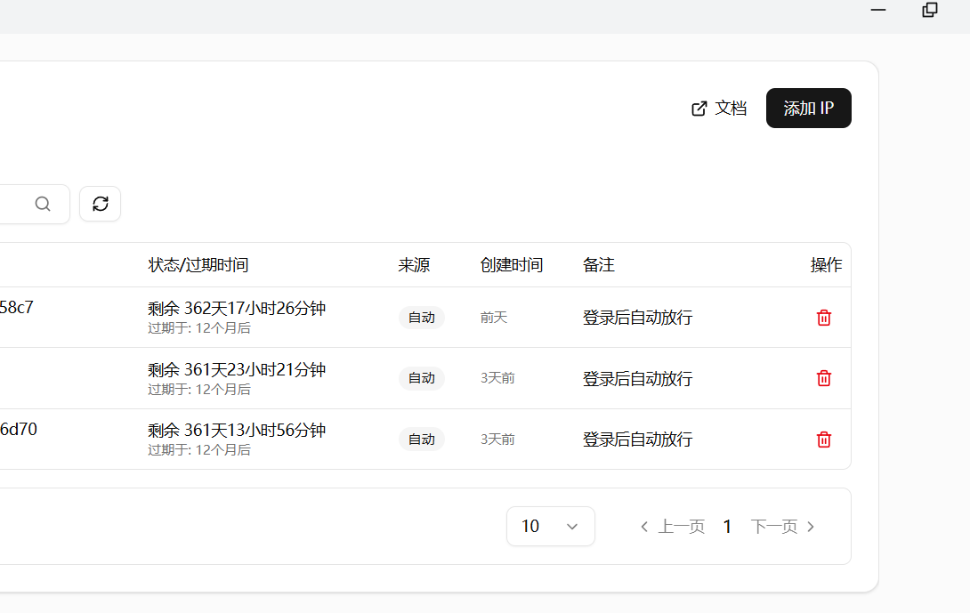Click the 备注 column header
Screen dimensions: 970x613
pos(598,265)
